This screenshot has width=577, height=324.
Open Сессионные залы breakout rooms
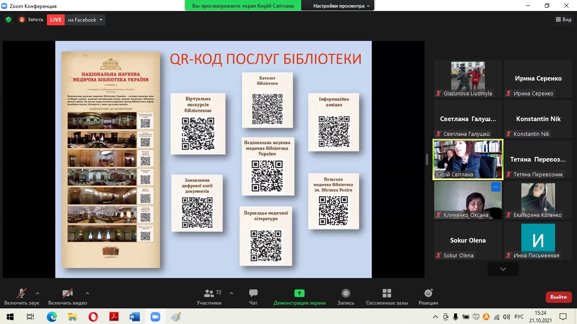[387, 297]
